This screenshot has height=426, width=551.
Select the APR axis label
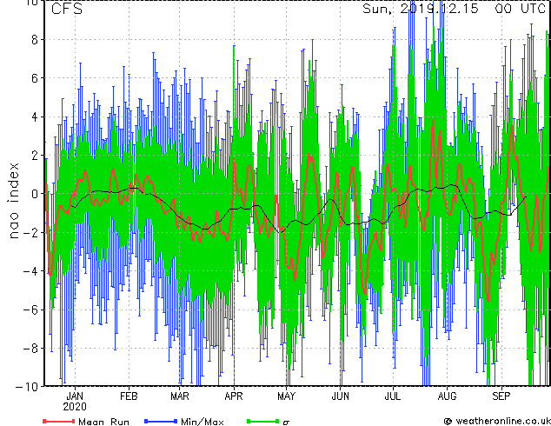click(x=234, y=396)
